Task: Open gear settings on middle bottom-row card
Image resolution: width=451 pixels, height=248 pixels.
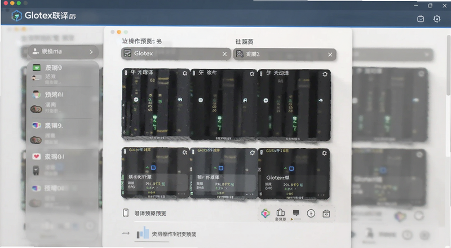Action: click(252, 153)
